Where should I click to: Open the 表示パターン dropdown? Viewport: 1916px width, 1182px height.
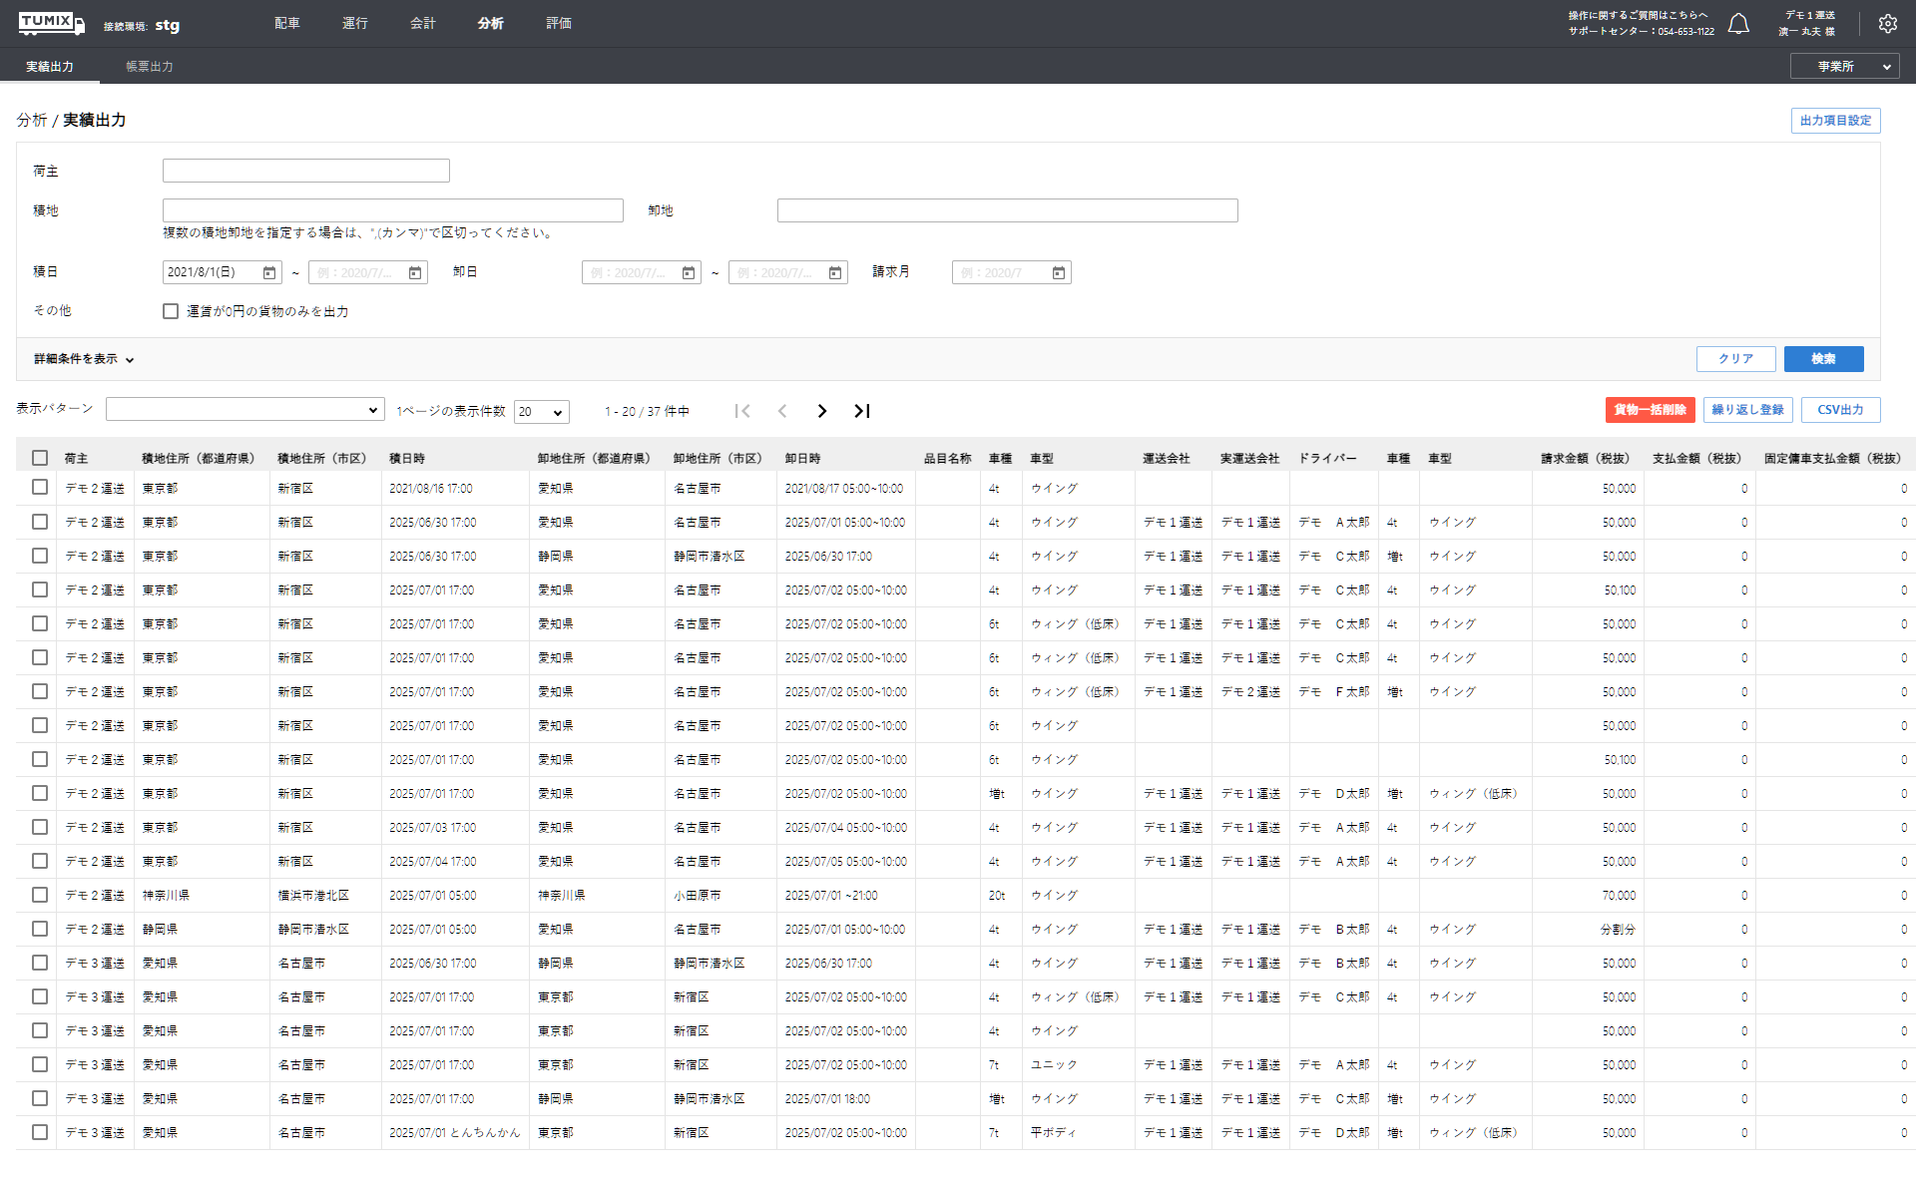coord(244,410)
